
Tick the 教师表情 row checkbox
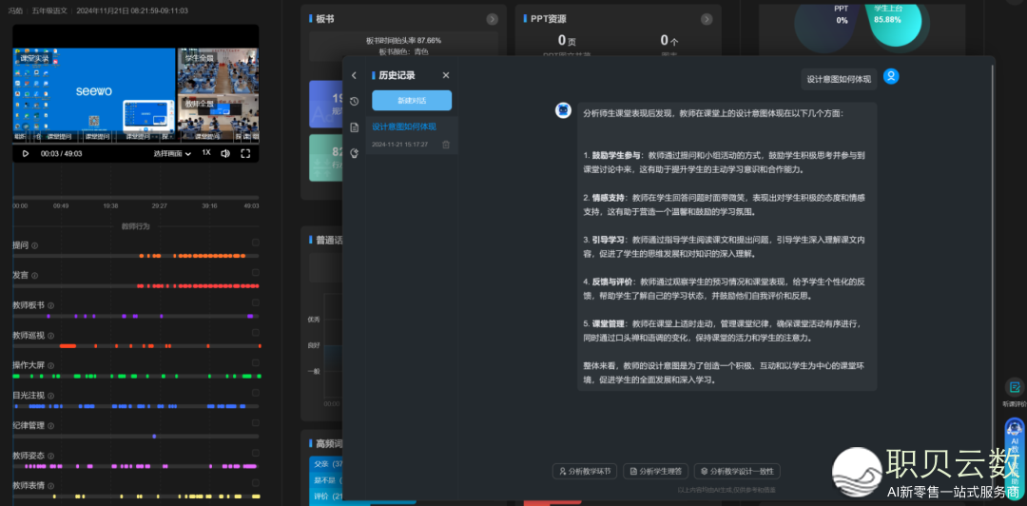click(x=256, y=484)
